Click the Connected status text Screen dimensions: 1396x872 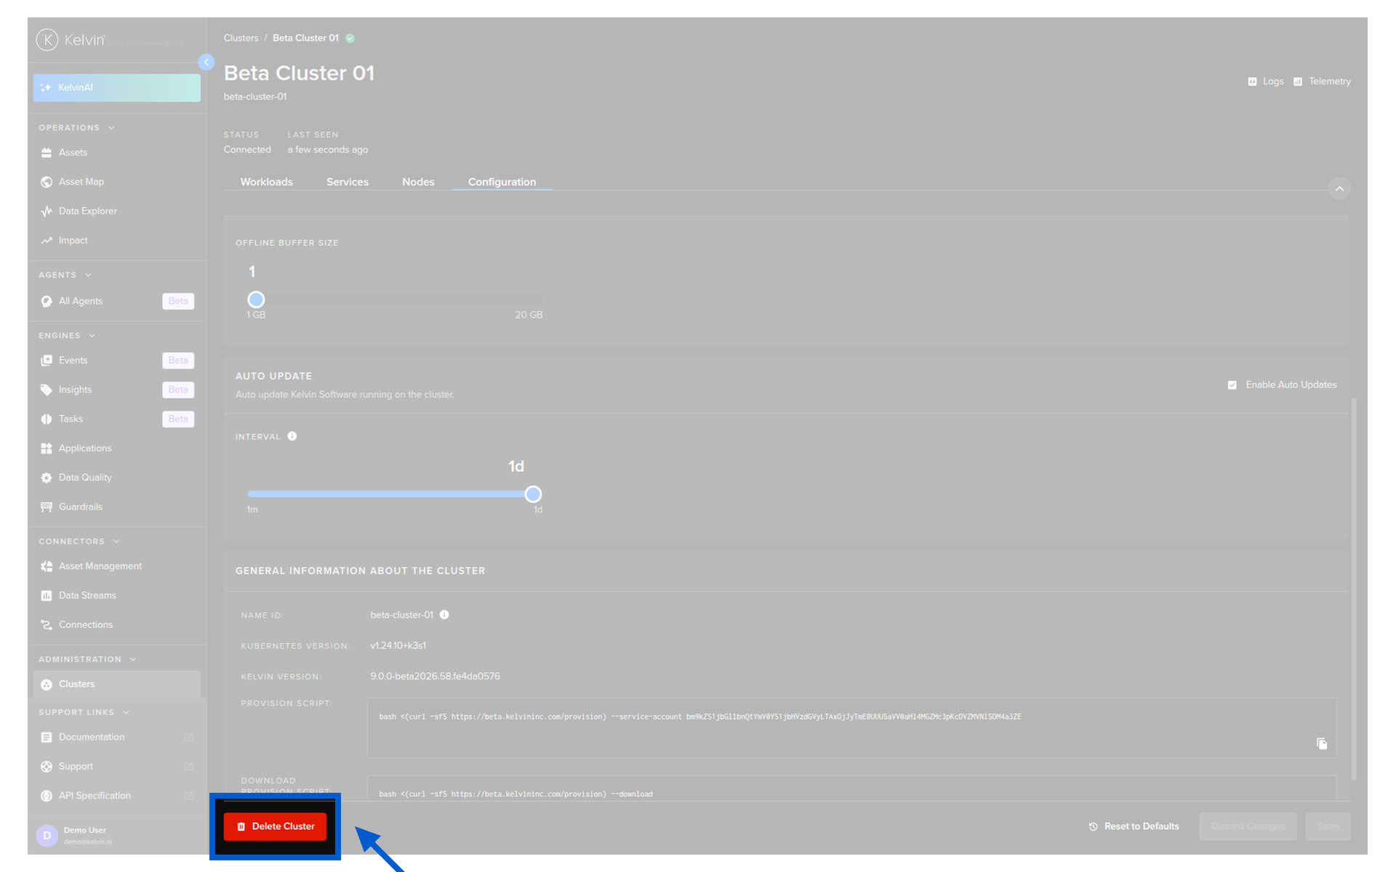[247, 150]
